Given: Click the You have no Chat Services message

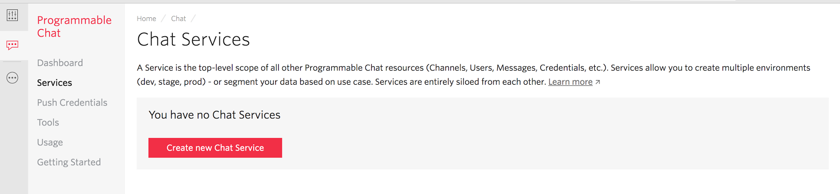Looking at the screenshot, I should [214, 115].
